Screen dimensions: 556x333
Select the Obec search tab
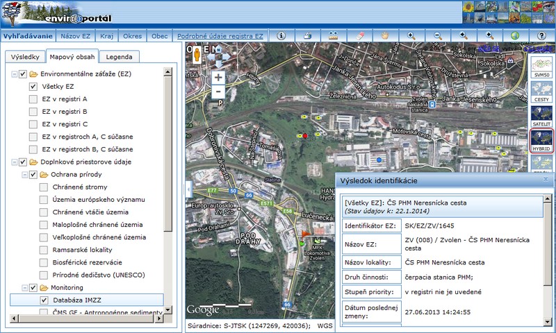[160, 36]
